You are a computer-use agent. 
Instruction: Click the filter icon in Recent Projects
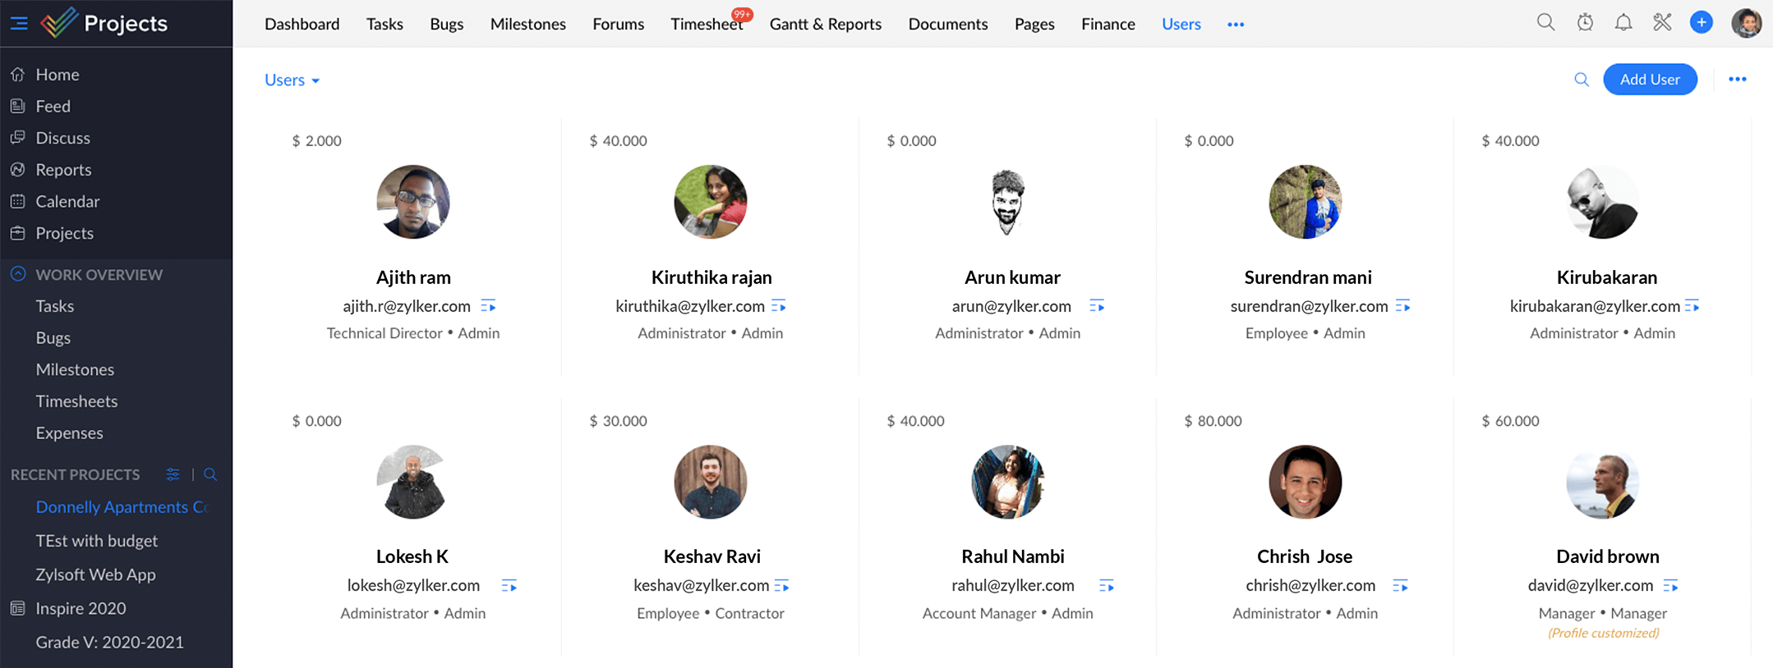[173, 474]
